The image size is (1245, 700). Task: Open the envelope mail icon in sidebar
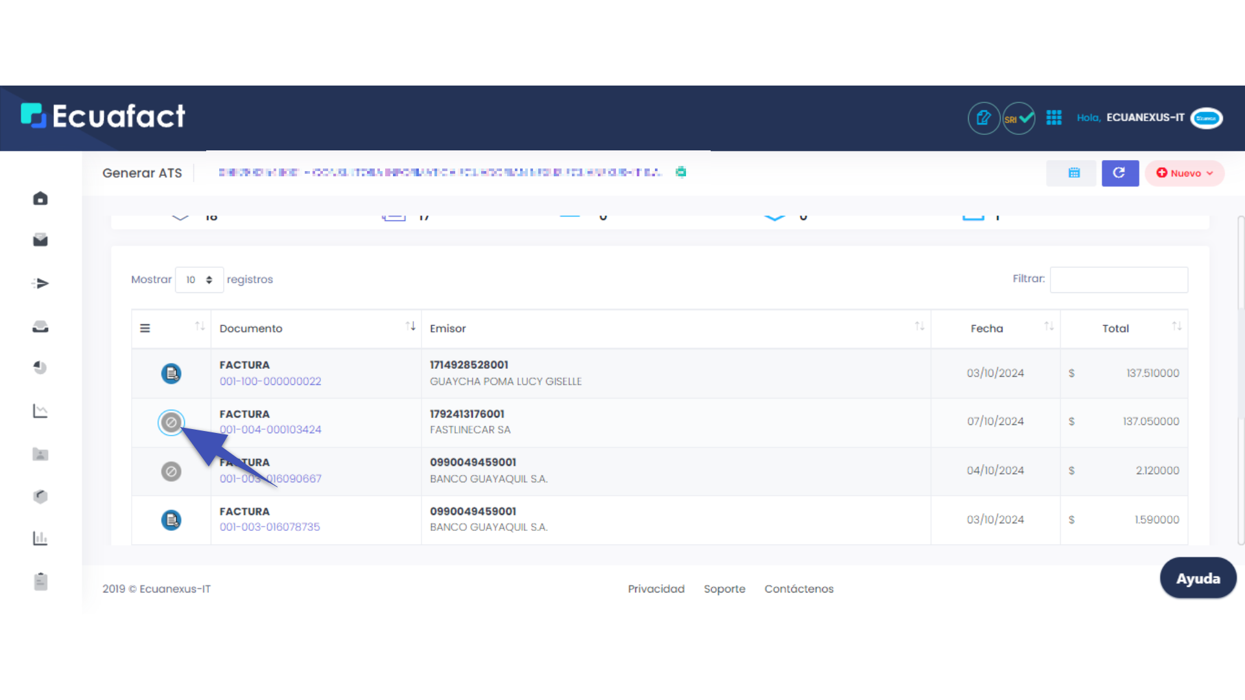40,240
